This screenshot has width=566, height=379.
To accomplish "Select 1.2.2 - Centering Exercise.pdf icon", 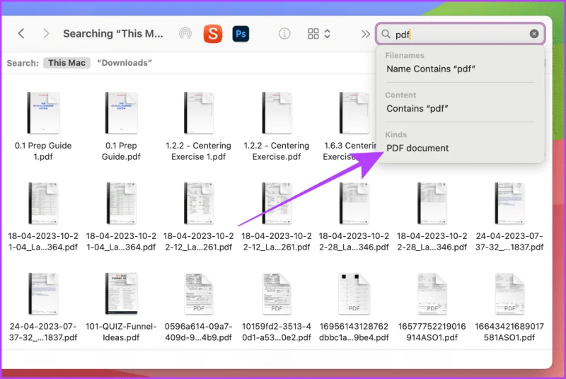I will point(277,113).
